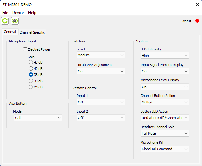Open the Sidetone Level dropdown
Image resolution: width=202 pixels, height=166 pixels.
pos(101,55)
